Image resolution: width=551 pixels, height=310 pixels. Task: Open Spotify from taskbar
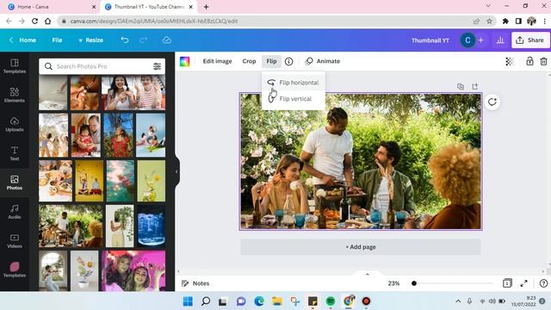(331, 301)
